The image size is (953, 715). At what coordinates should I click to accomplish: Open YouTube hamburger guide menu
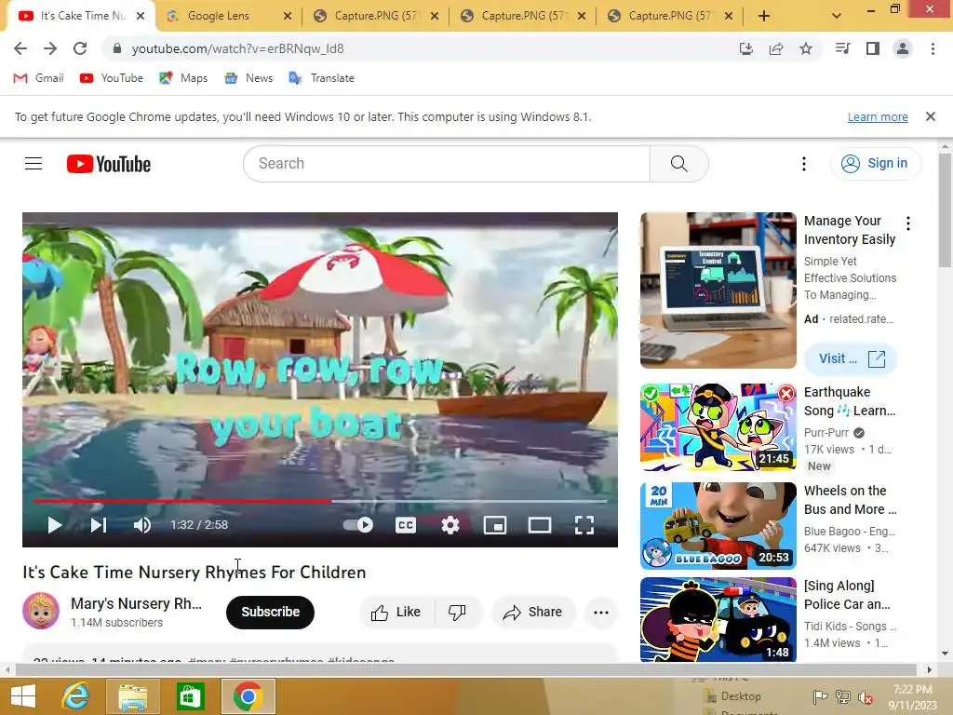[x=34, y=164]
